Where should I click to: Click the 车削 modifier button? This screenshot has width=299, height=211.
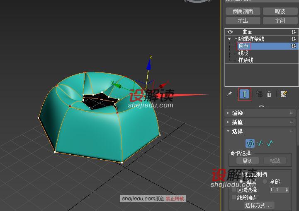(x=280, y=21)
